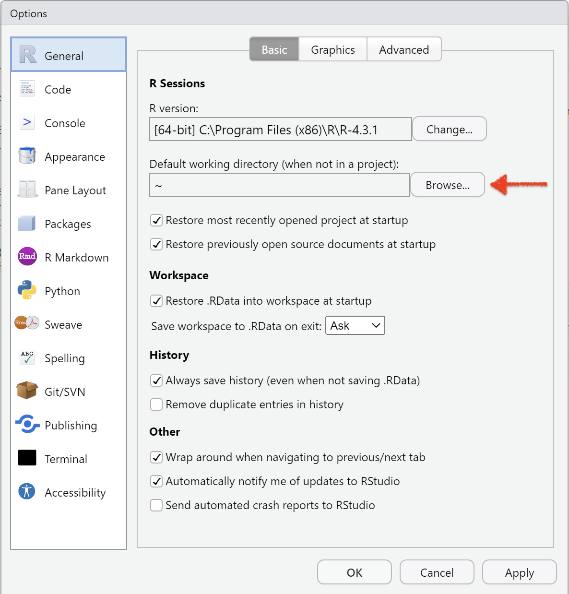Open the Publishing icon
This screenshot has height=594, width=569.
(27, 424)
